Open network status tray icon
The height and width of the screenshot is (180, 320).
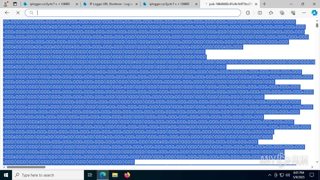point(282,175)
